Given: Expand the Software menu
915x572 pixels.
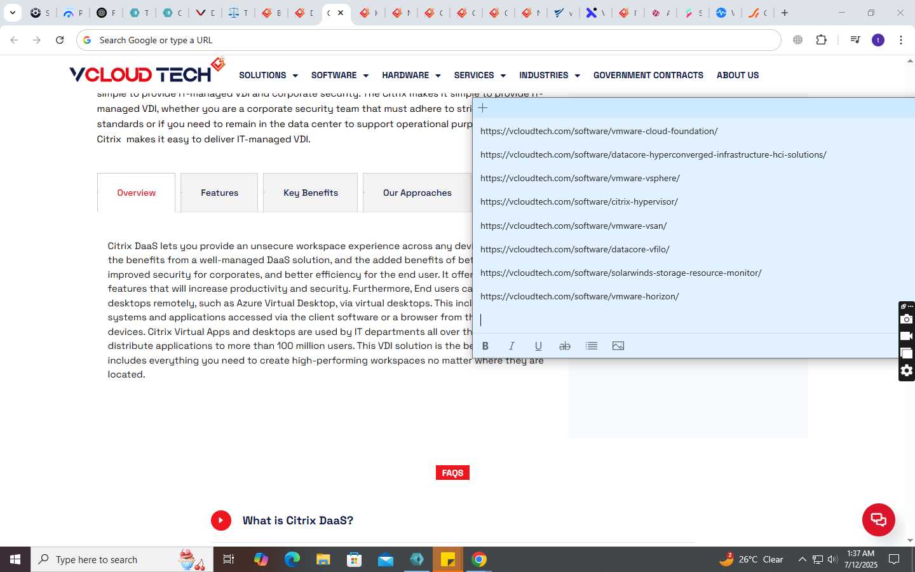Looking at the screenshot, I should (340, 75).
